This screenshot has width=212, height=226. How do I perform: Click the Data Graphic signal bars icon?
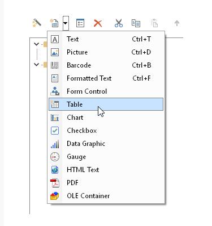(55, 144)
